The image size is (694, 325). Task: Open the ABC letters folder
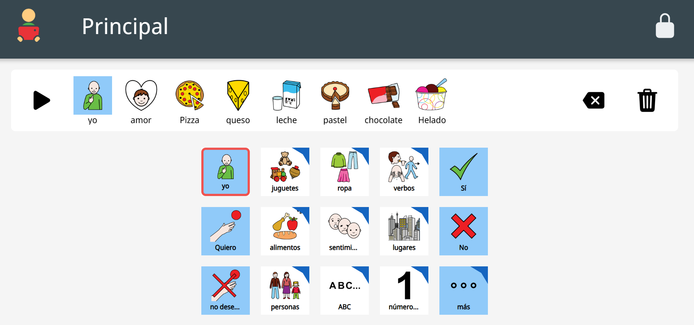click(345, 291)
